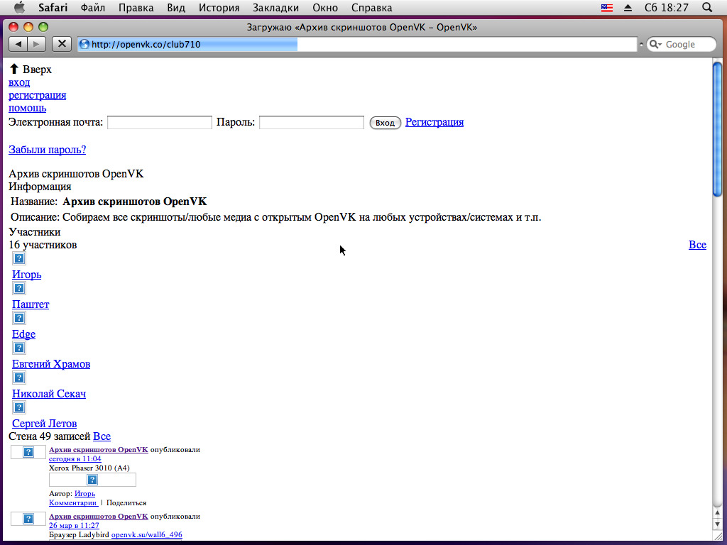Click Safari's Back navigation arrow
727x545 pixels.
18,44
